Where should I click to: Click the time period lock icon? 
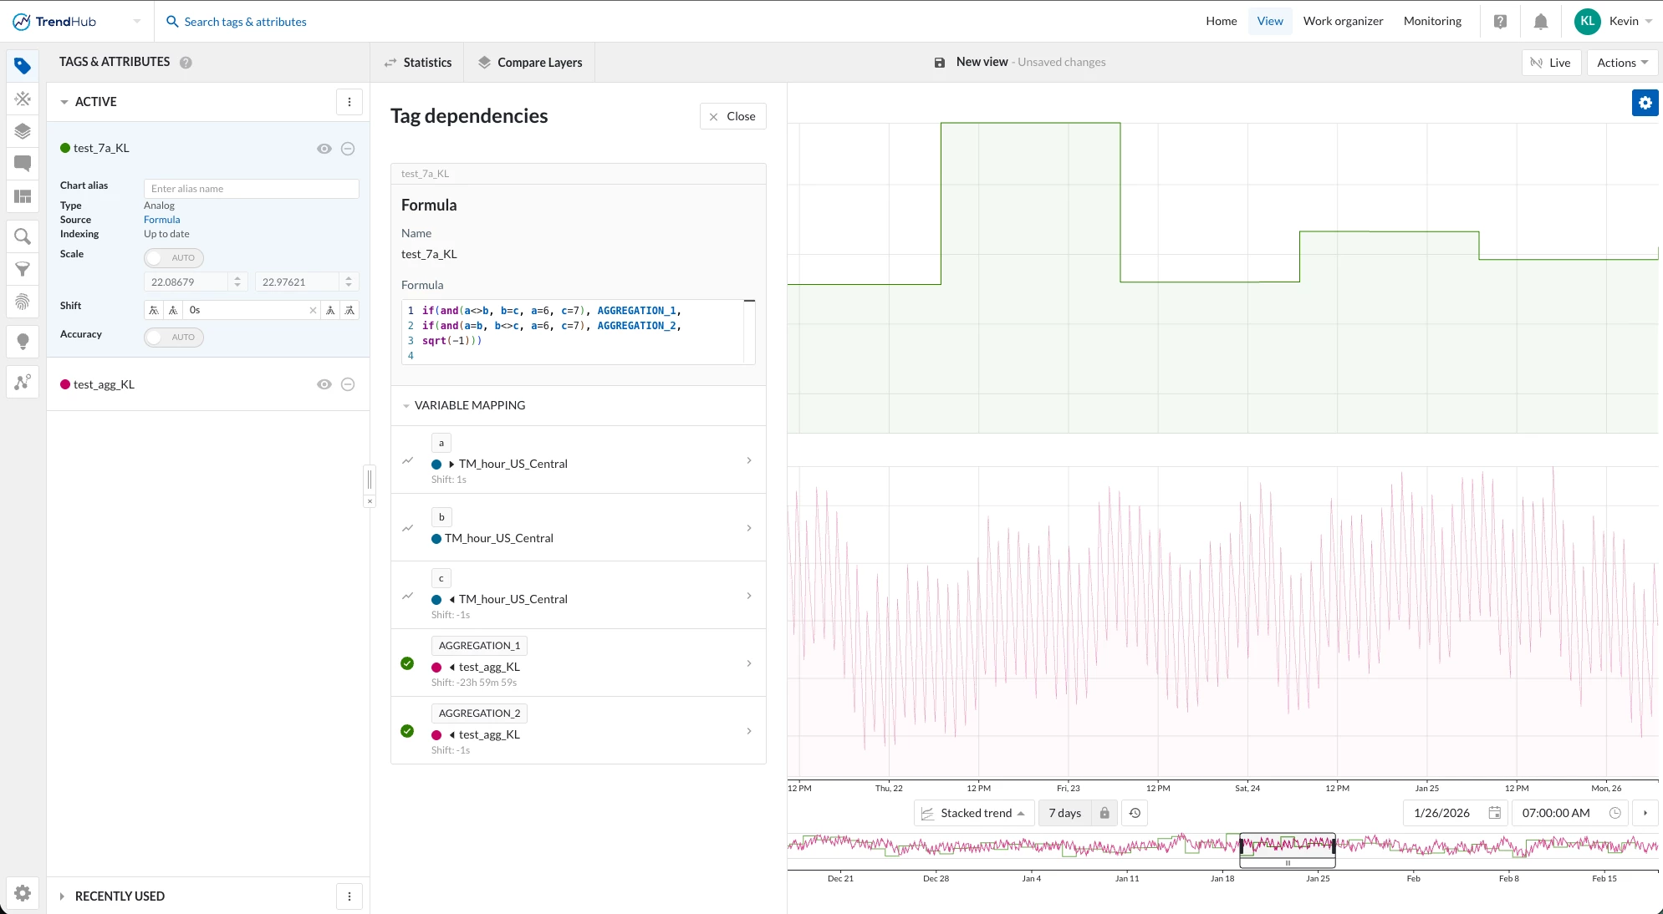click(x=1104, y=813)
